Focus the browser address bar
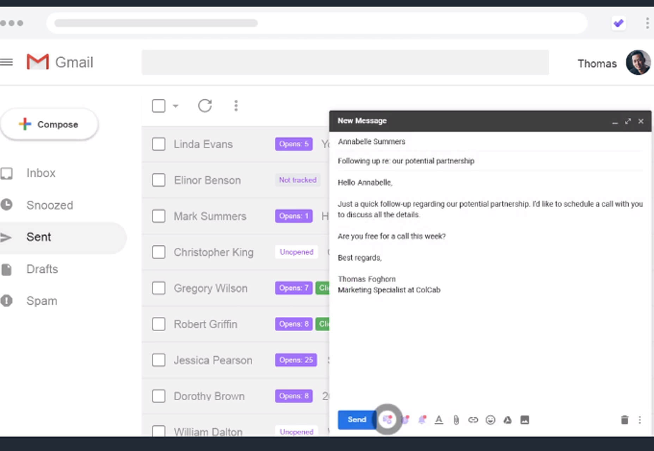Viewport: 654px width, 451px height. (316, 23)
